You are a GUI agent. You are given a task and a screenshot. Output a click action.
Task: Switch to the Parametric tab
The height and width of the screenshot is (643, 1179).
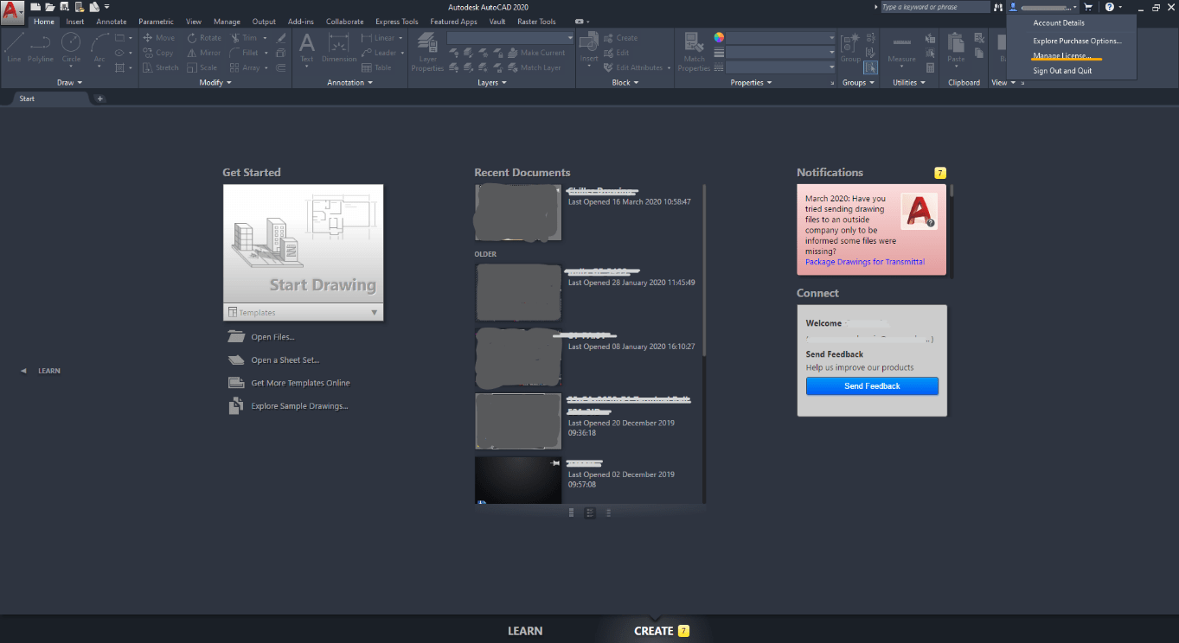(156, 22)
